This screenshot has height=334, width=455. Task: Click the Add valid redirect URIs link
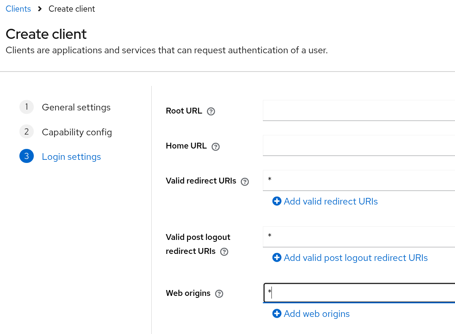pos(331,201)
